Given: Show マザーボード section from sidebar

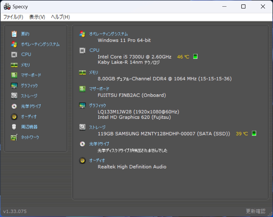Looking at the screenshot, I should [x=31, y=75].
